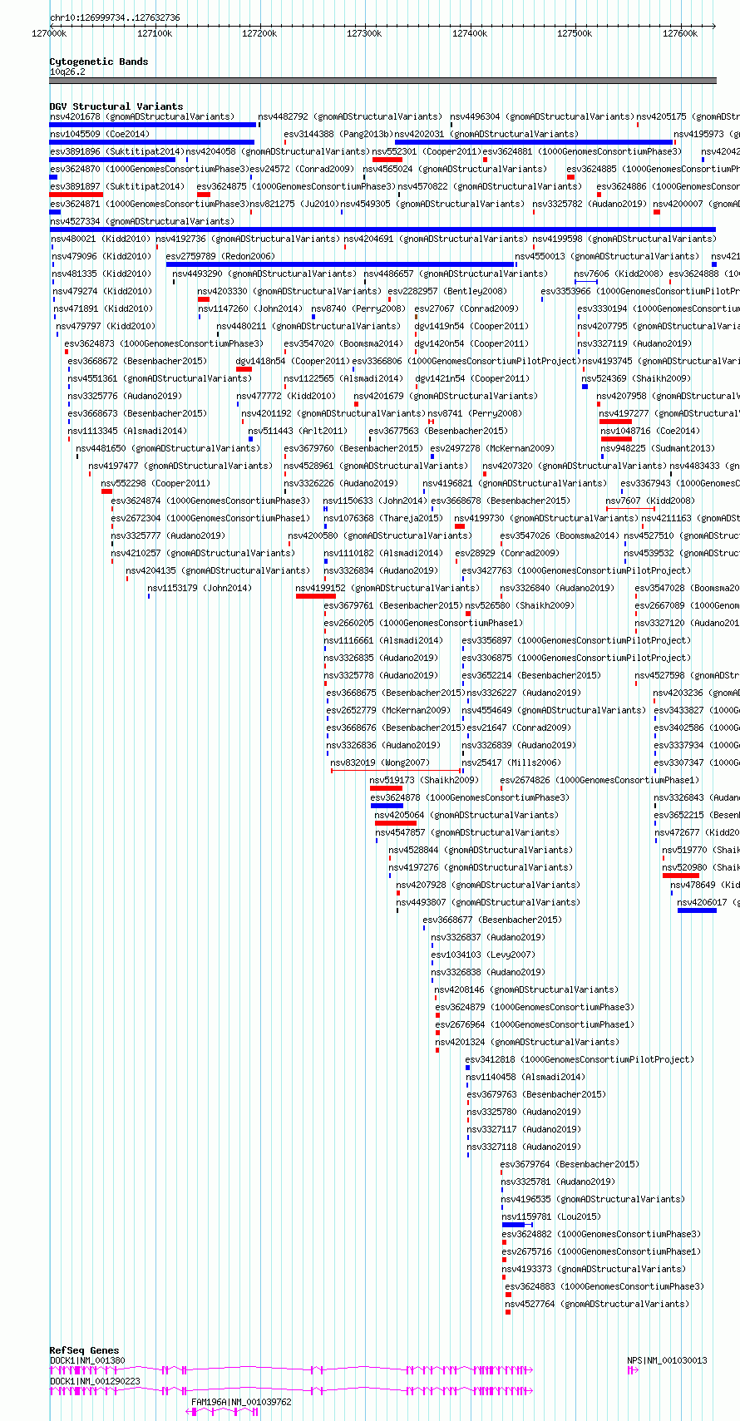Select variant esv3891896 (Suktitipat2014)
The height and width of the screenshot is (1421, 740).
[x=116, y=152]
